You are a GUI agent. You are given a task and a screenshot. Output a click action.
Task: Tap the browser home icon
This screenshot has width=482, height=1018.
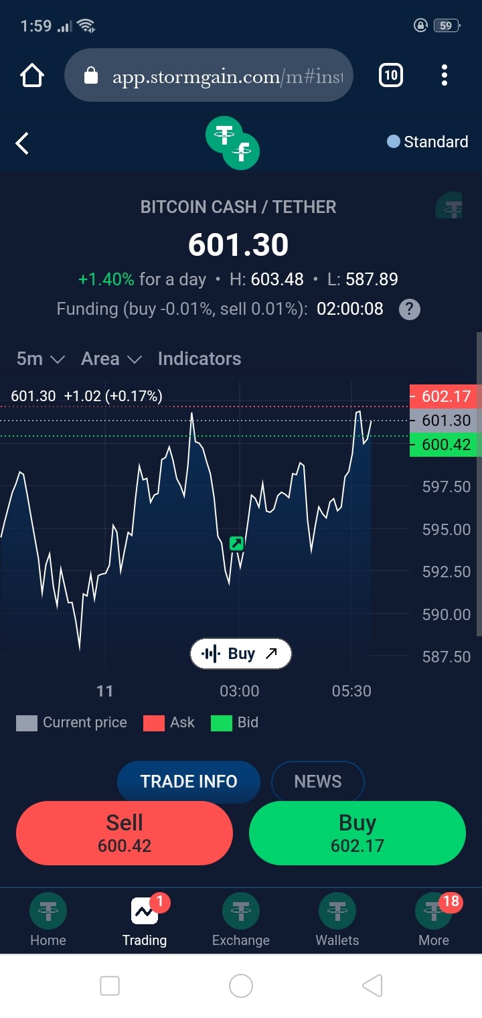point(32,76)
